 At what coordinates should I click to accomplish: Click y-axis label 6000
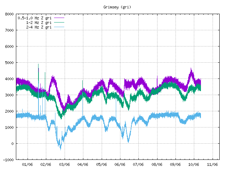pyautogui.click(x=9, y=46)
